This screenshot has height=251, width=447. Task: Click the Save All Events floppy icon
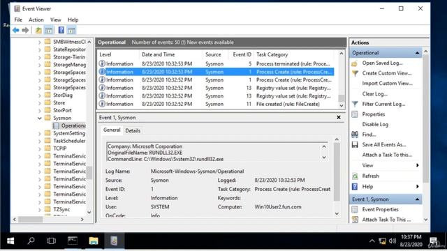click(x=355, y=144)
